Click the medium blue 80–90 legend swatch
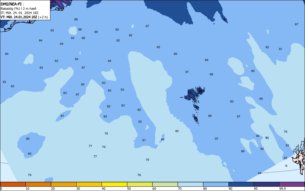 click(x=216, y=184)
